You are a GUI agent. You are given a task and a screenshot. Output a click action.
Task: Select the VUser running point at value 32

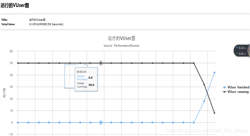pos(204,85)
